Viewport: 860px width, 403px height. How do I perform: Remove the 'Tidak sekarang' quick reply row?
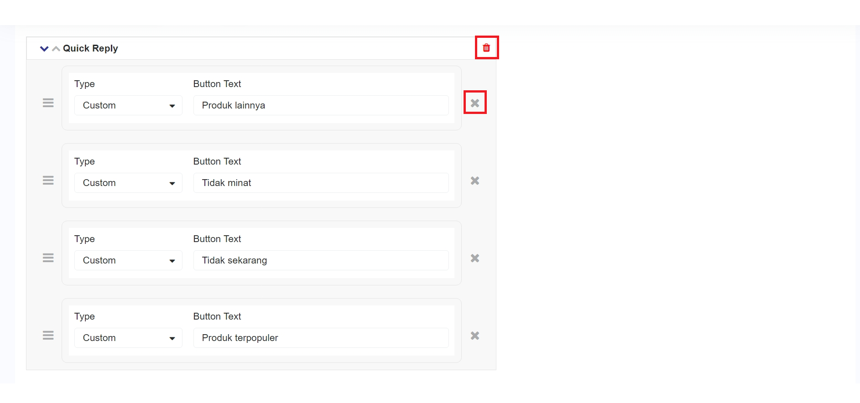coord(475,258)
